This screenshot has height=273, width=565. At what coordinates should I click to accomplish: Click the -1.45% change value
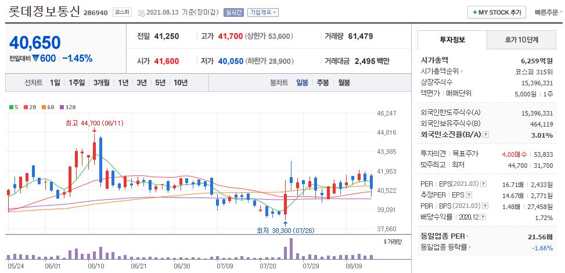point(77,58)
